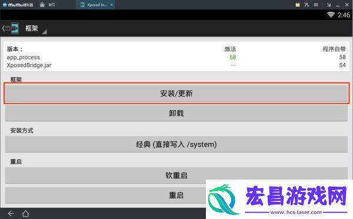Click the 安装方式 section heading
The width and height of the screenshot is (353, 219).
[x=22, y=131]
